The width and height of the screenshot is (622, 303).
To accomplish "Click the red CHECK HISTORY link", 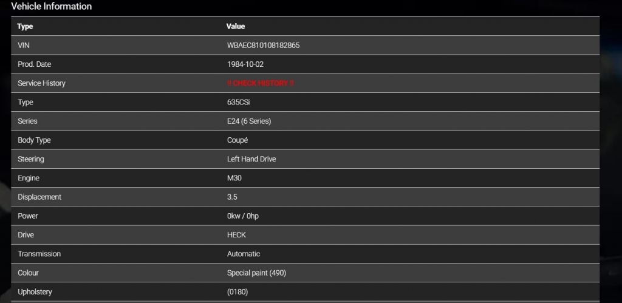I will tap(261, 83).
